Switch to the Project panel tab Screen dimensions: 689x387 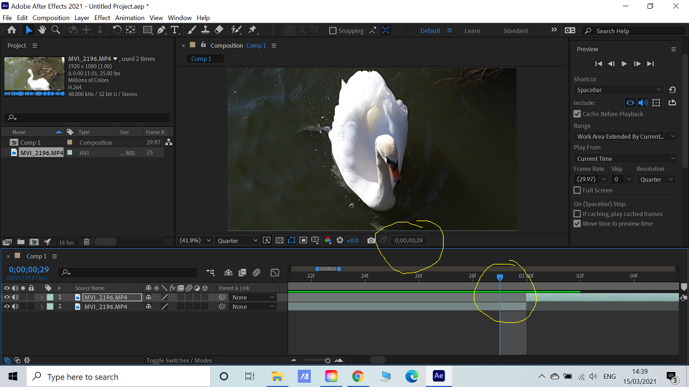pos(16,45)
